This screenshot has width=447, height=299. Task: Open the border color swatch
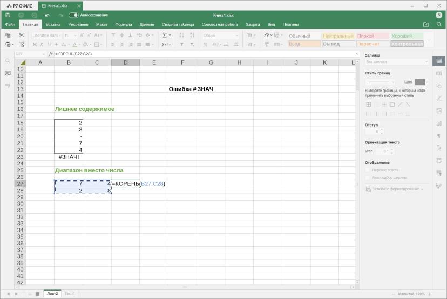(419, 82)
